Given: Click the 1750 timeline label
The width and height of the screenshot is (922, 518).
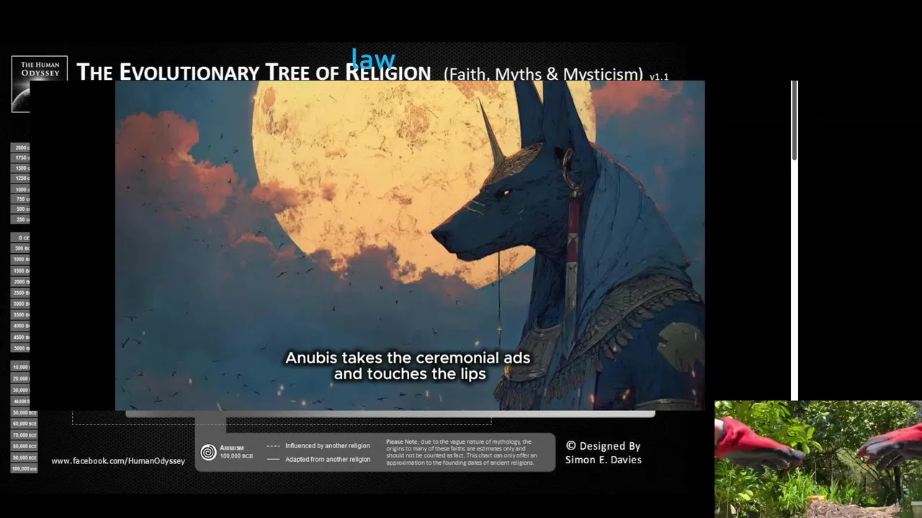Looking at the screenshot, I should (x=21, y=158).
